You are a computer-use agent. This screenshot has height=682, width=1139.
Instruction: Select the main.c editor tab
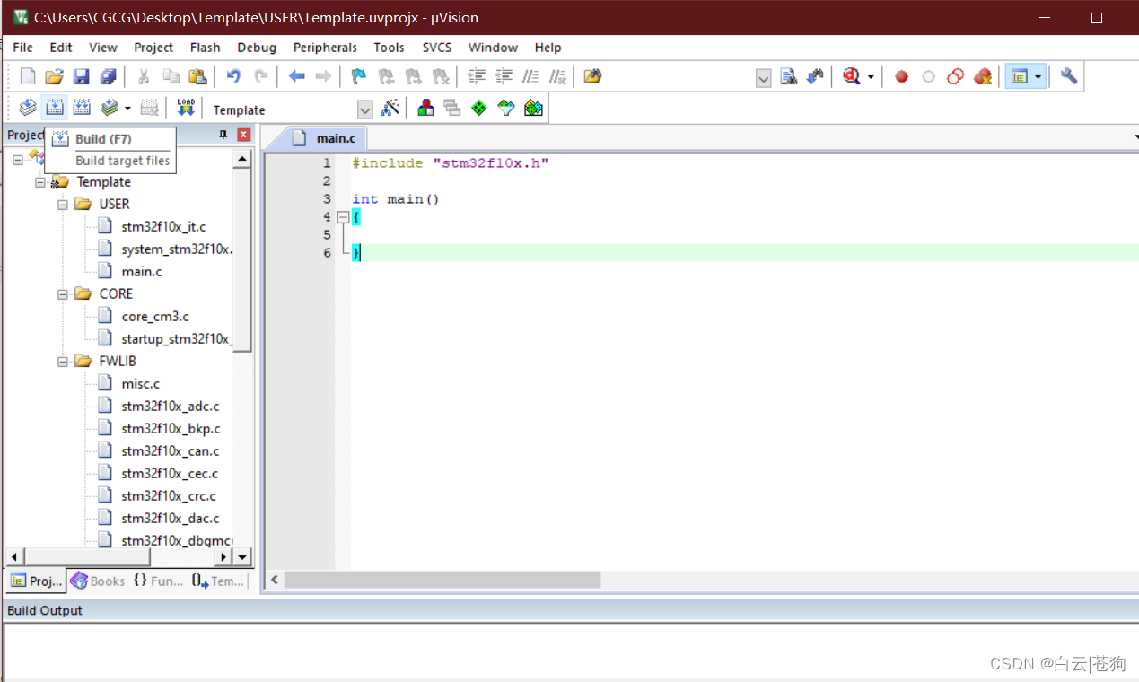pos(325,138)
